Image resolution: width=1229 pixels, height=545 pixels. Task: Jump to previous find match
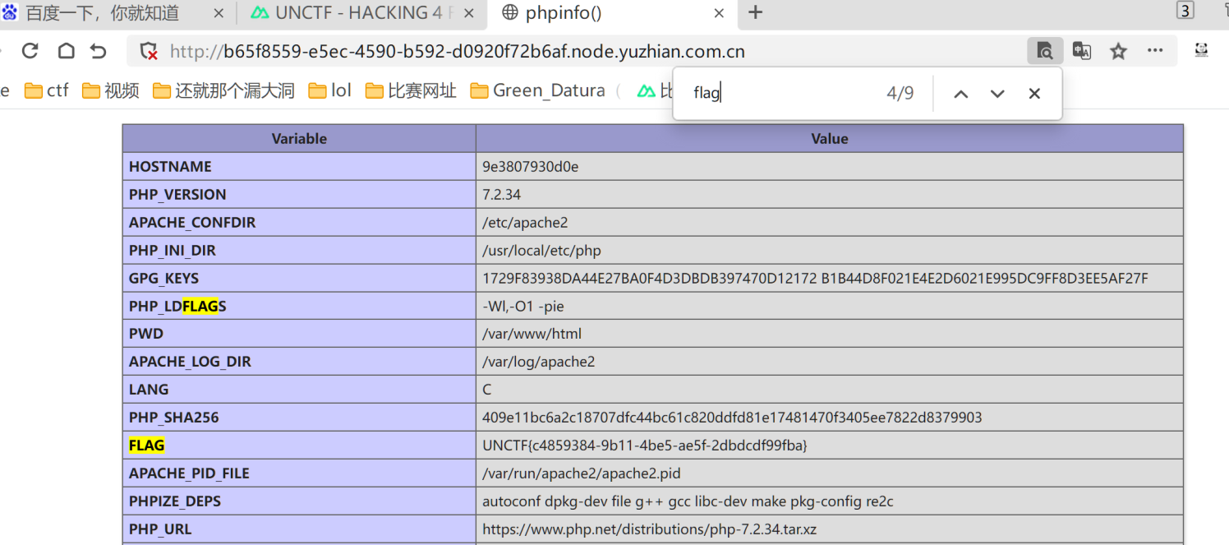960,94
